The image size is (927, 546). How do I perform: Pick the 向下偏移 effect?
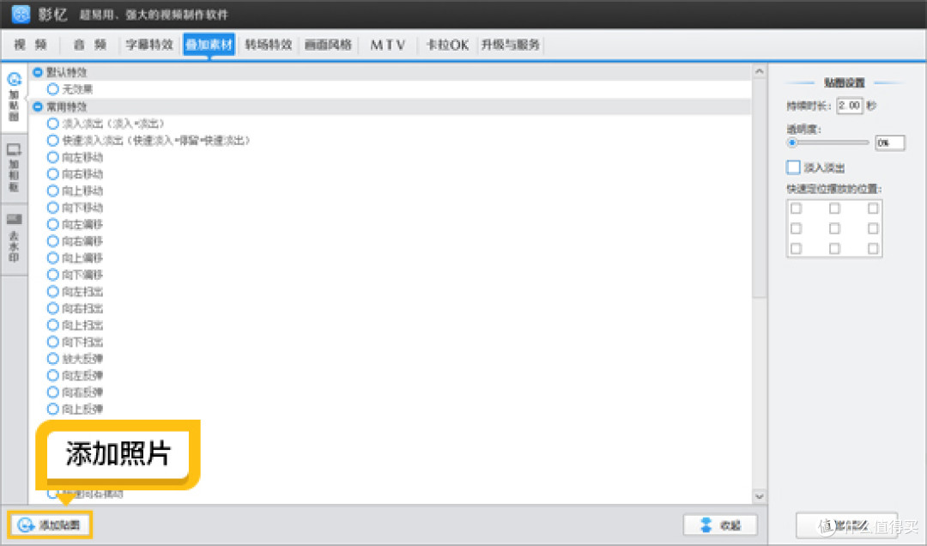tap(52, 275)
